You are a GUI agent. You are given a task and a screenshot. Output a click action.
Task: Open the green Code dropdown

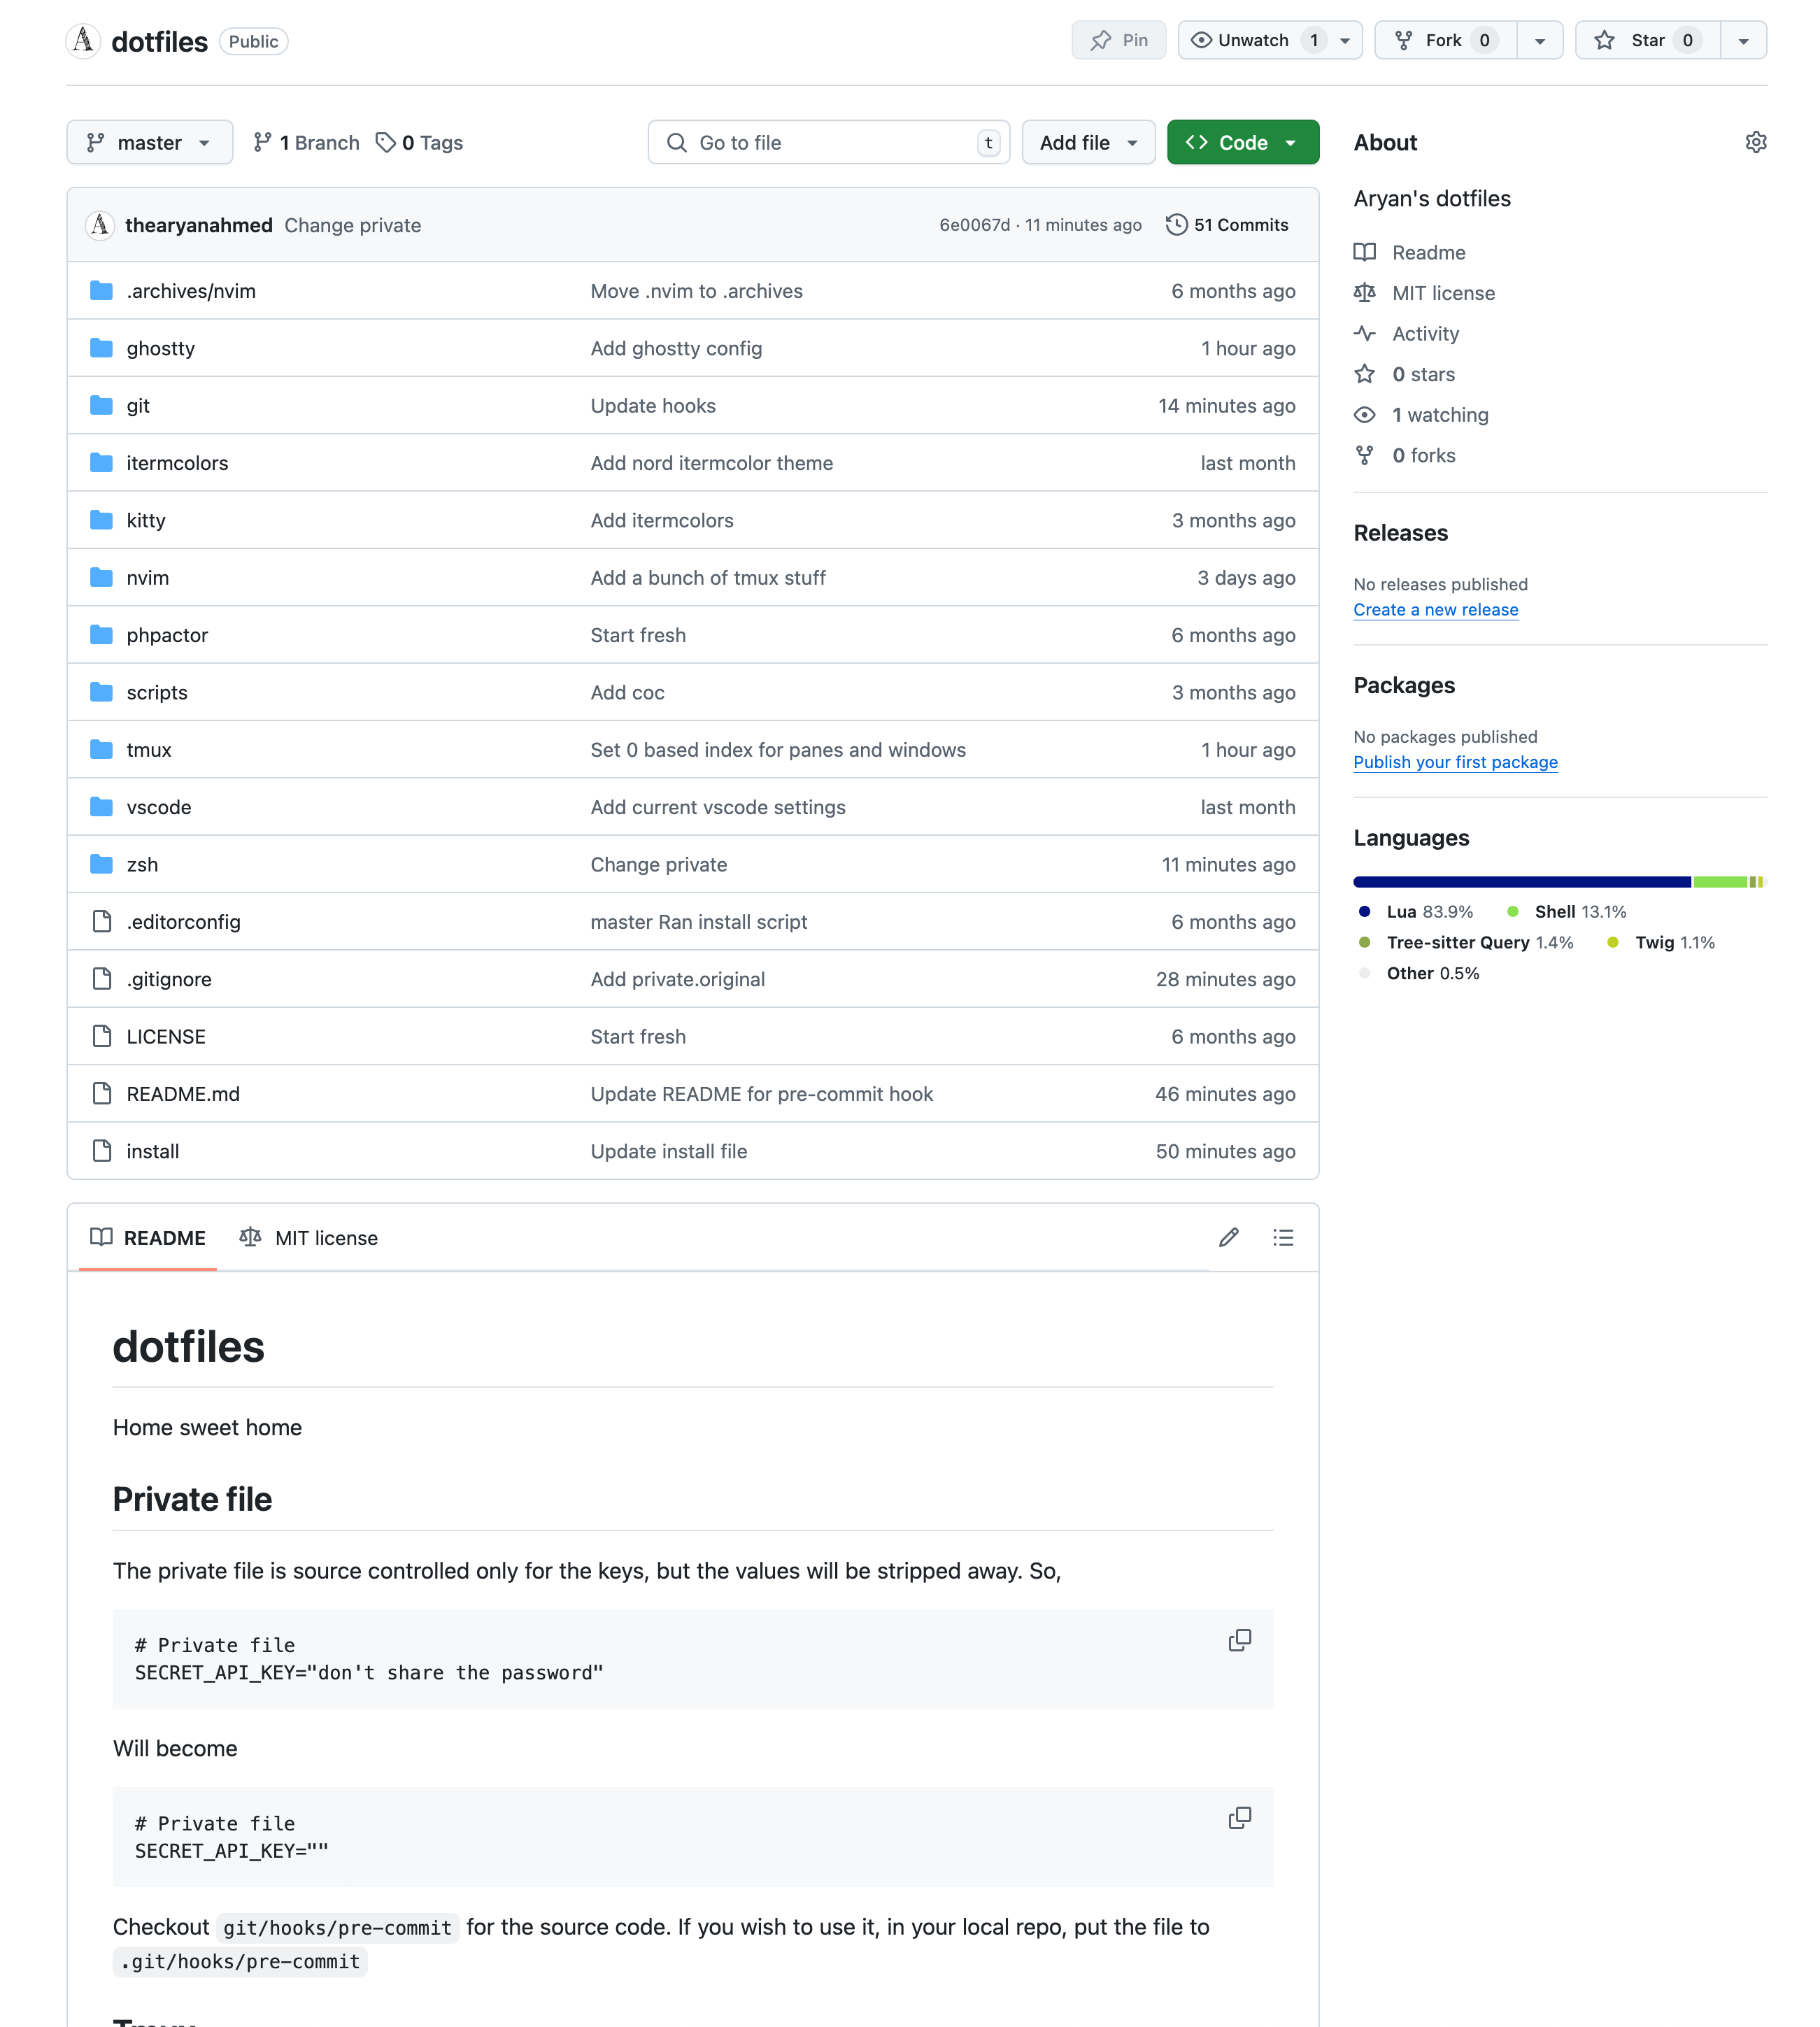[x=1242, y=142]
